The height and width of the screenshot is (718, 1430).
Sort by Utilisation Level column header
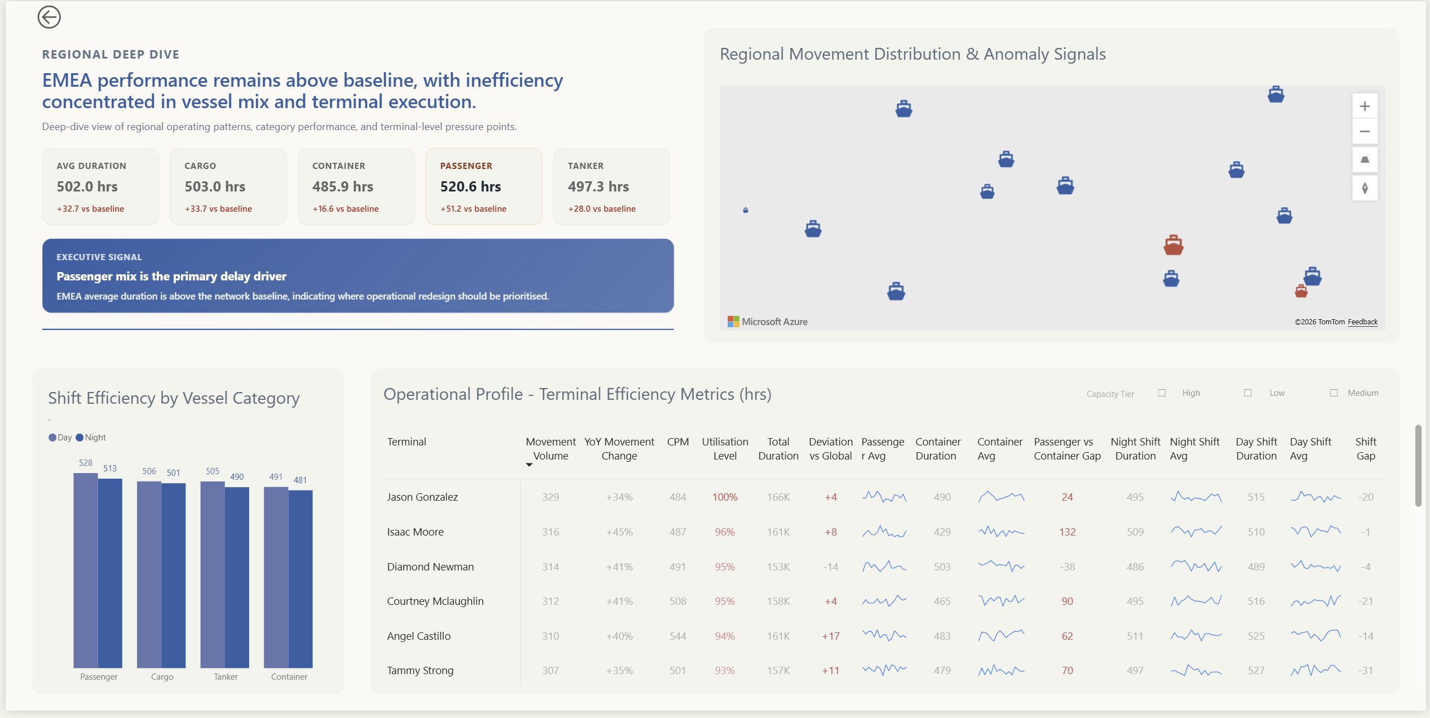[x=724, y=449]
